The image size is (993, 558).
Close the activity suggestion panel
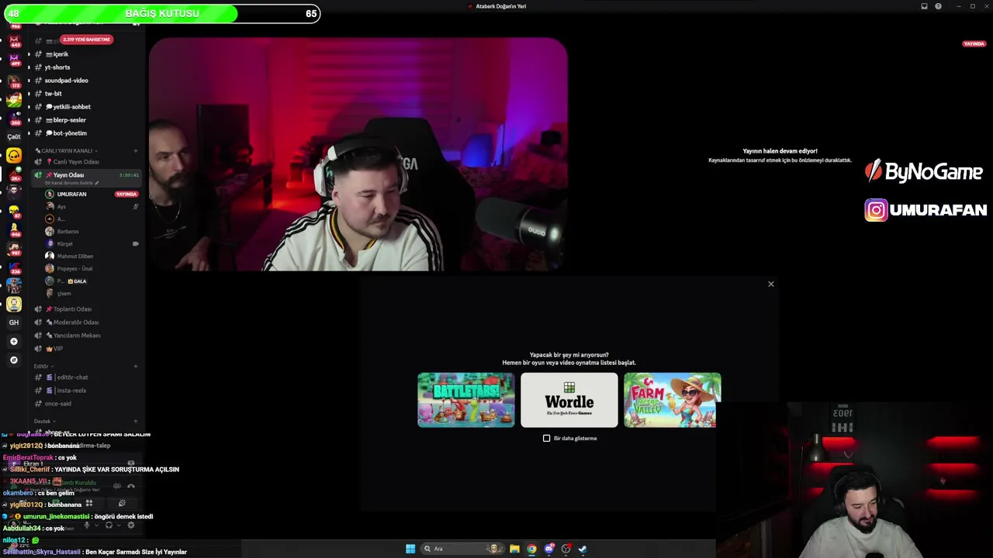point(771,284)
